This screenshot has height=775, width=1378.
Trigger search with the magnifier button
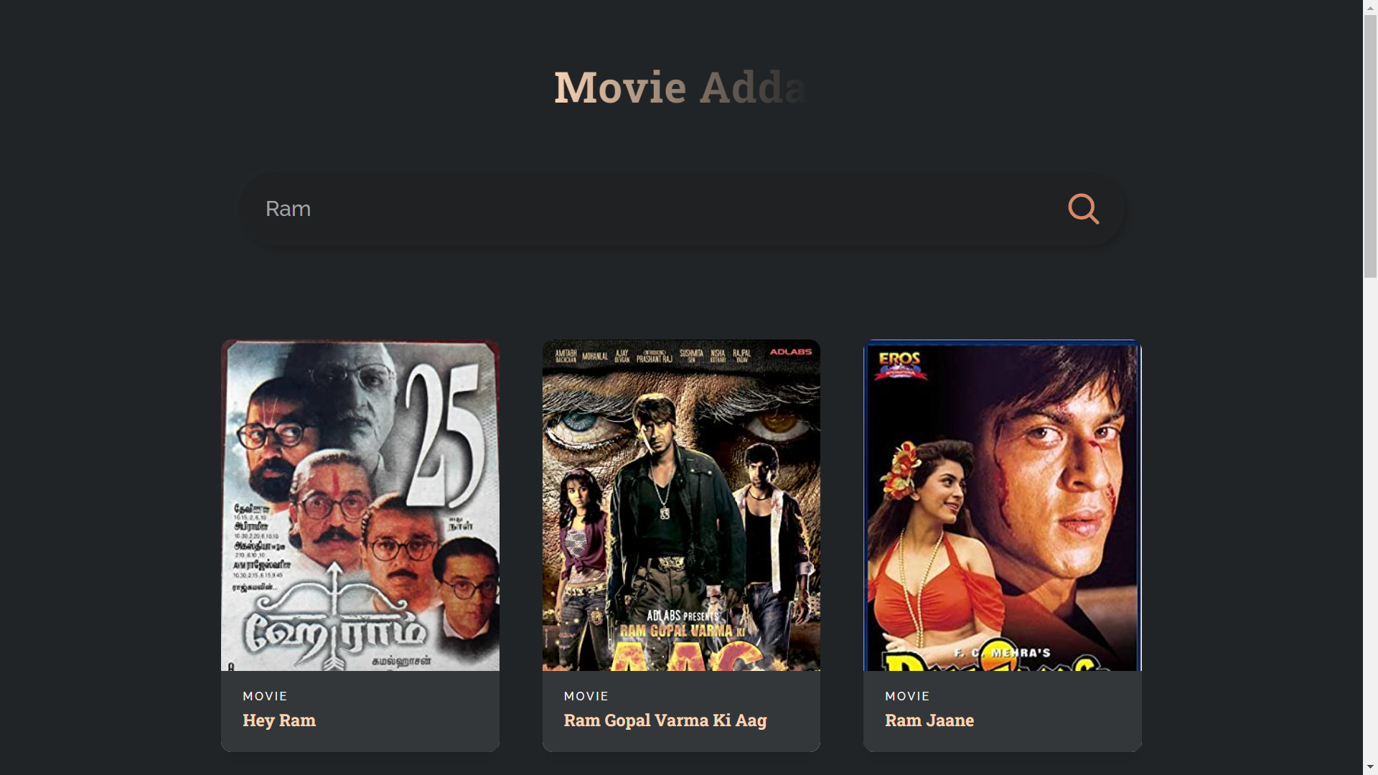1084,209
